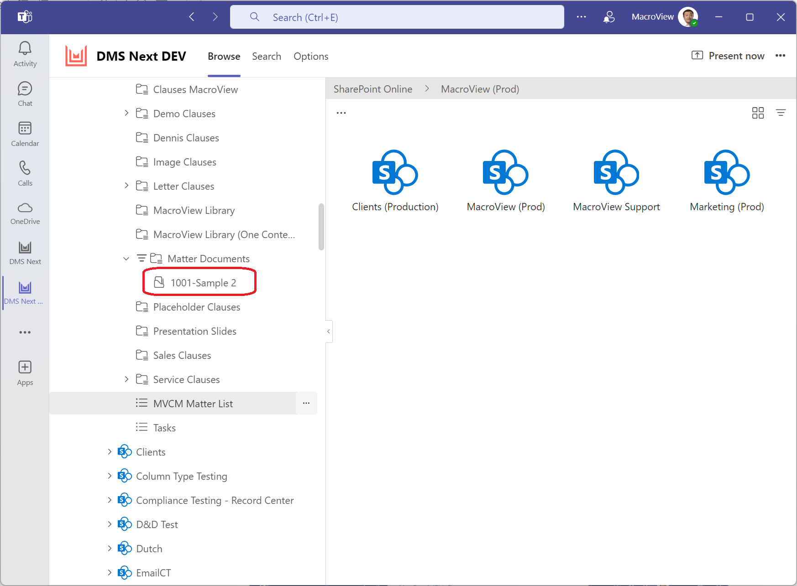Viewport: 797px width, 586px height.
Task: Expand the Letter Clauses folder
Action: pos(126,186)
